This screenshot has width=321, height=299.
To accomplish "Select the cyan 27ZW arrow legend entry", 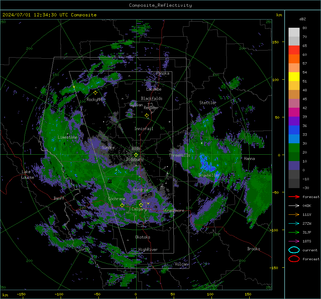I will pos(294,224).
